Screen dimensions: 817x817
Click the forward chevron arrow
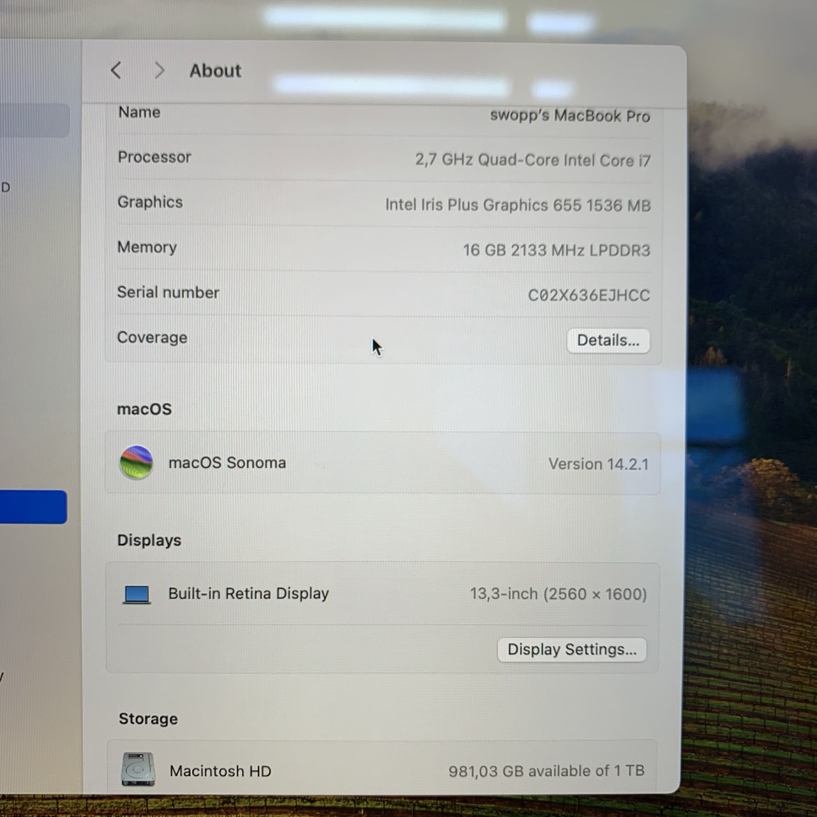pos(159,70)
